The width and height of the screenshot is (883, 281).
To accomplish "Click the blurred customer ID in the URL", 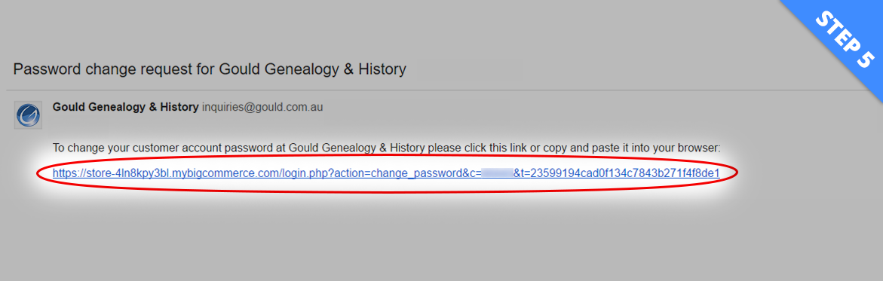I will point(497,173).
